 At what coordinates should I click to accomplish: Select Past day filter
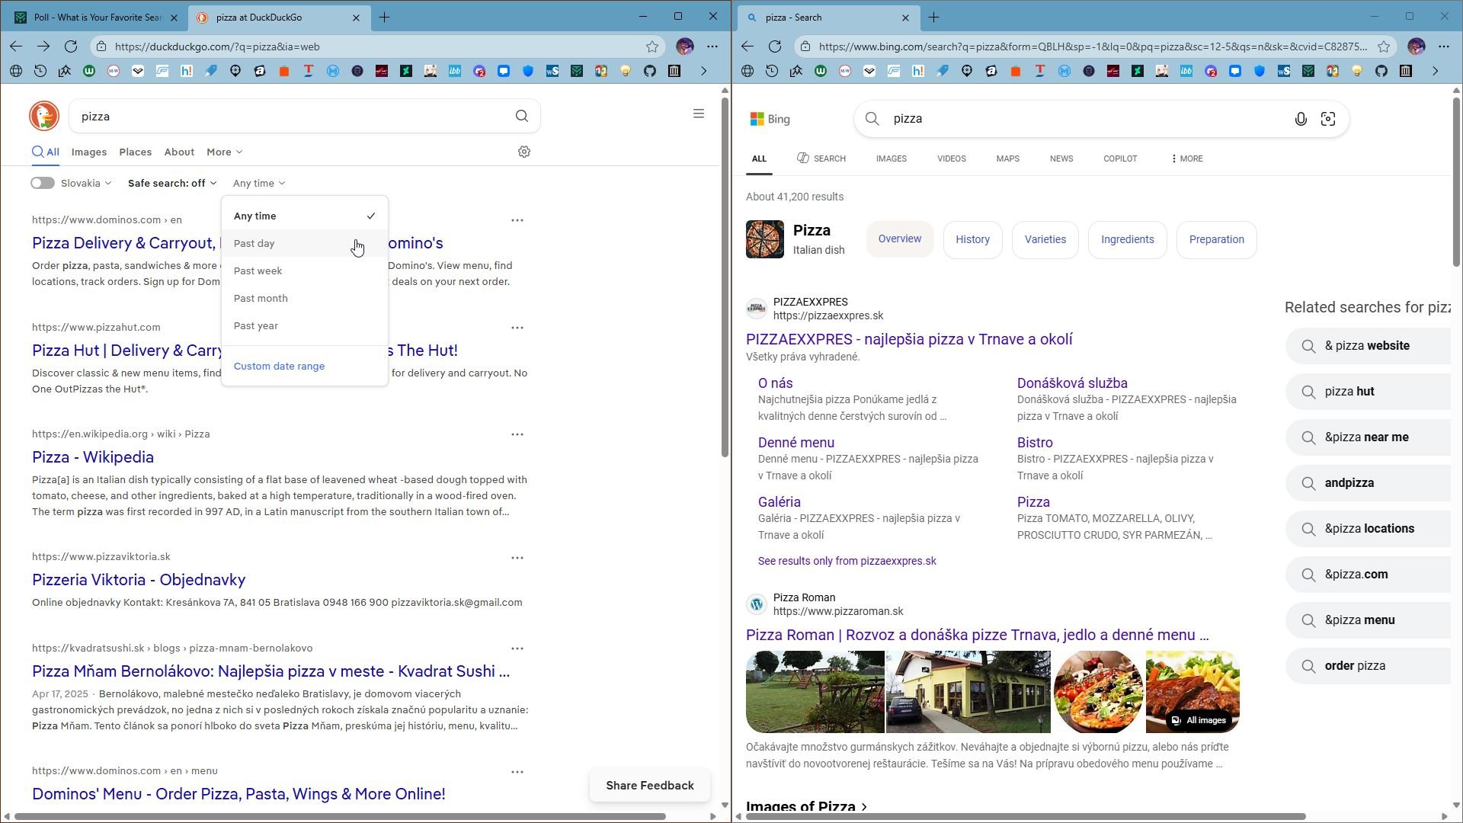point(305,243)
